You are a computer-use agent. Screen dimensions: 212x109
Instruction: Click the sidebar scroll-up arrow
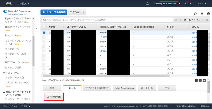point(33,18)
